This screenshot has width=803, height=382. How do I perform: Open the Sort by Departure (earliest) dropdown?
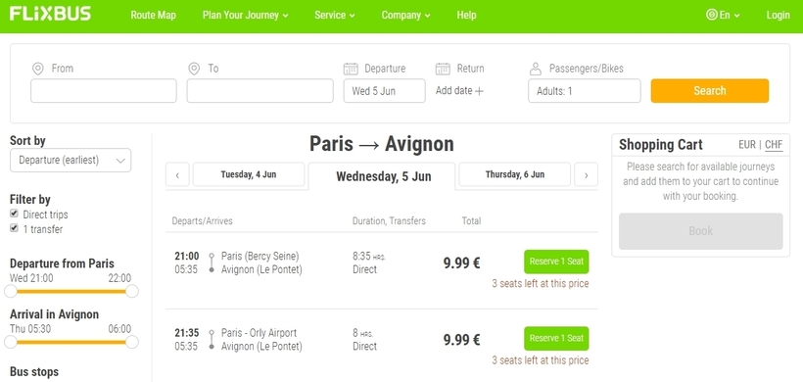71,161
